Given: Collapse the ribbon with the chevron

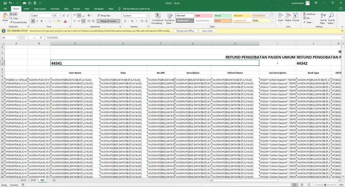Looking at the screenshot, I should 342,27.
